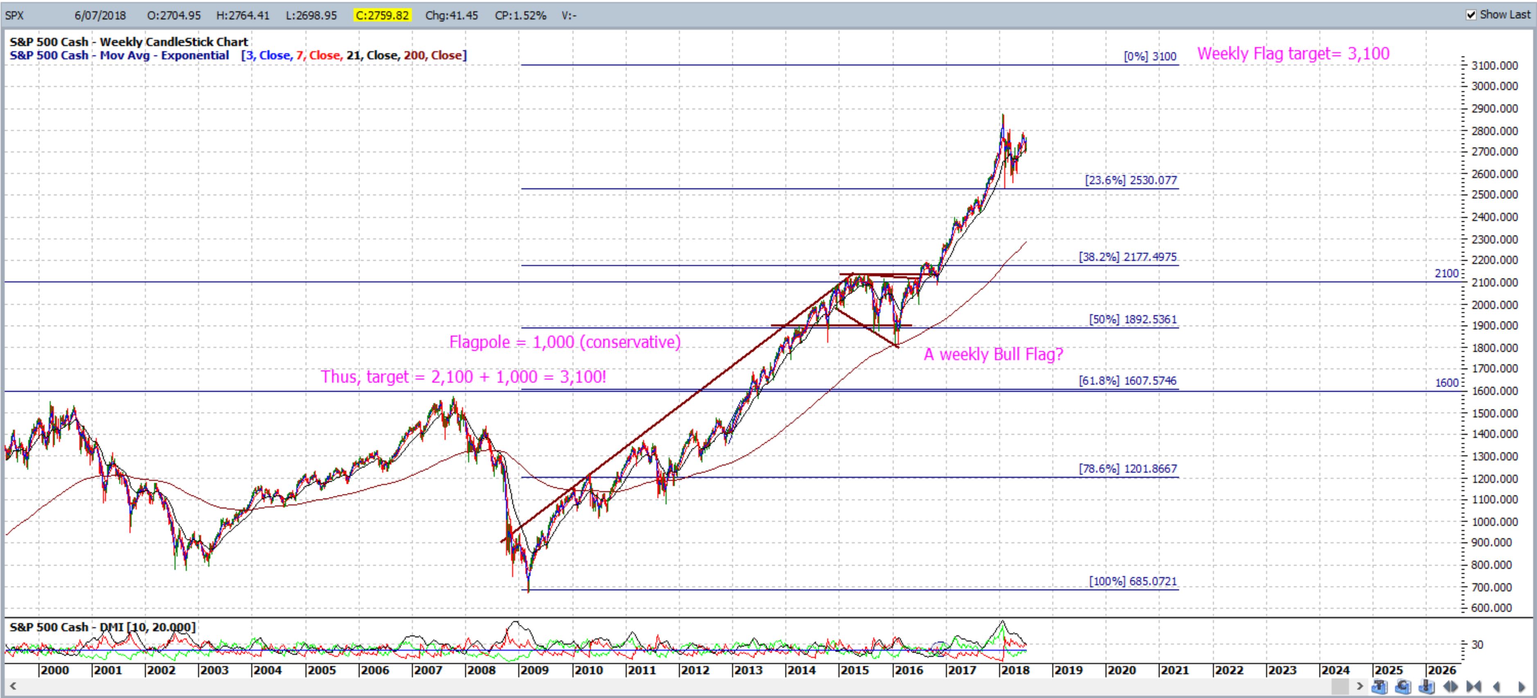Click the CP:1.52% value
The height and width of the screenshot is (698, 1537).
[x=520, y=16]
